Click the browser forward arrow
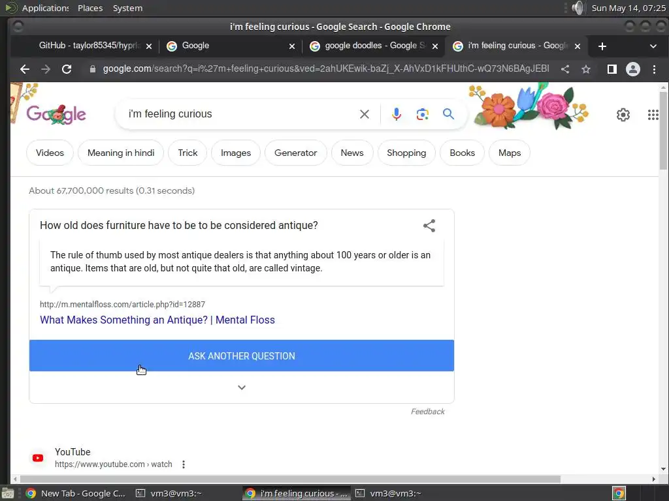Image resolution: width=669 pixels, height=501 pixels. point(46,69)
